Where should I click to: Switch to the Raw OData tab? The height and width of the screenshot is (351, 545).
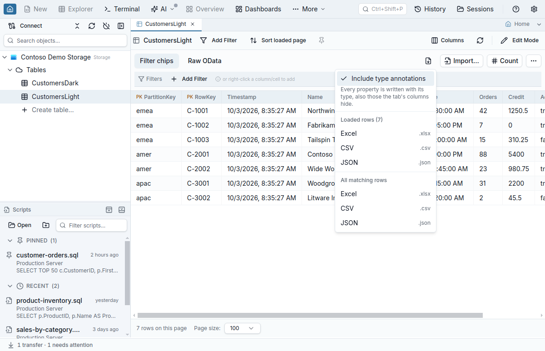tap(205, 61)
